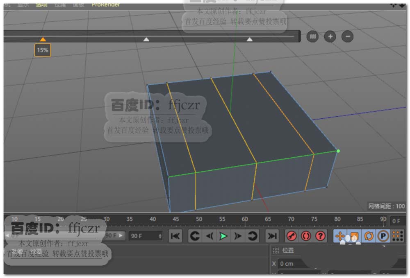Click the 15% cut position field
The width and height of the screenshot is (410, 278).
click(x=43, y=50)
